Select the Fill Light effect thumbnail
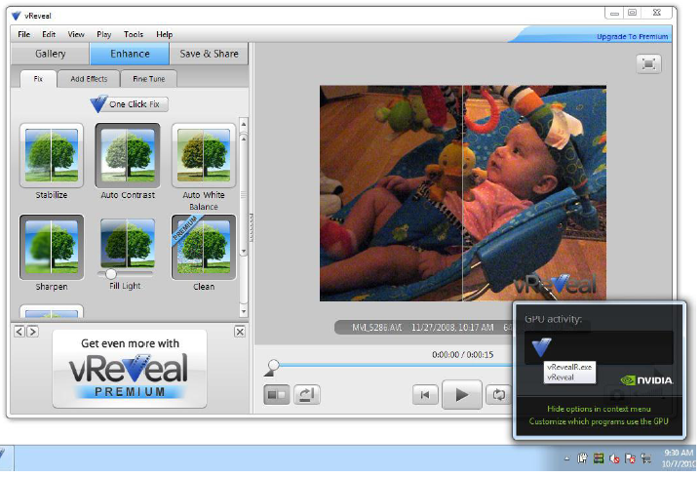The width and height of the screenshot is (700, 477). (x=128, y=244)
